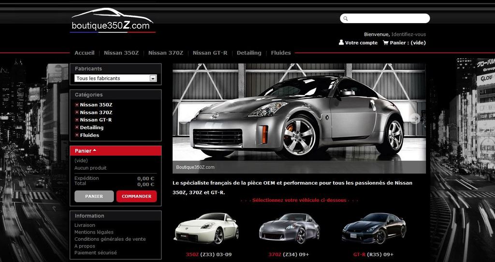Click the slider previous arrow
This screenshot has width=495, height=262.
tap(184, 118)
